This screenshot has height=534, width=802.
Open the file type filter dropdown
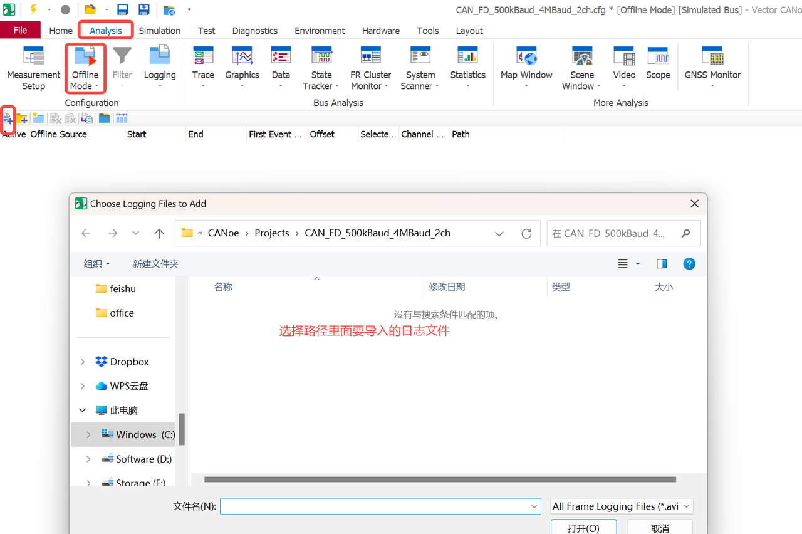pyautogui.click(x=687, y=506)
